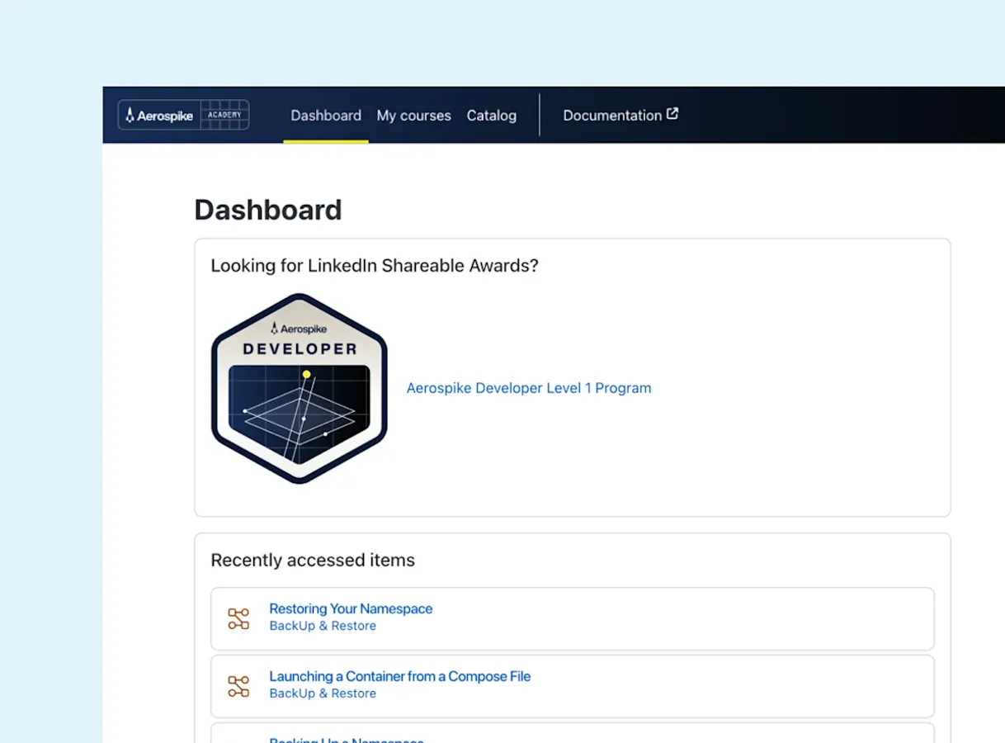Viewport: 1005px width, 743px height.
Task: Click BackUp & Restore under Restoring Your Namespace
Action: click(323, 626)
